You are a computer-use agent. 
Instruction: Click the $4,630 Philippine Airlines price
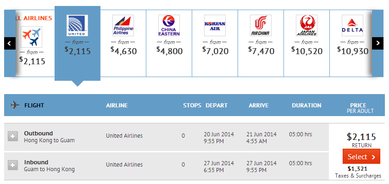click(123, 51)
